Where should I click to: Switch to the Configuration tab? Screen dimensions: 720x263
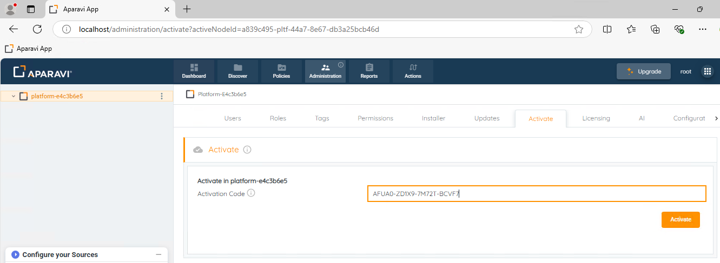click(x=689, y=118)
